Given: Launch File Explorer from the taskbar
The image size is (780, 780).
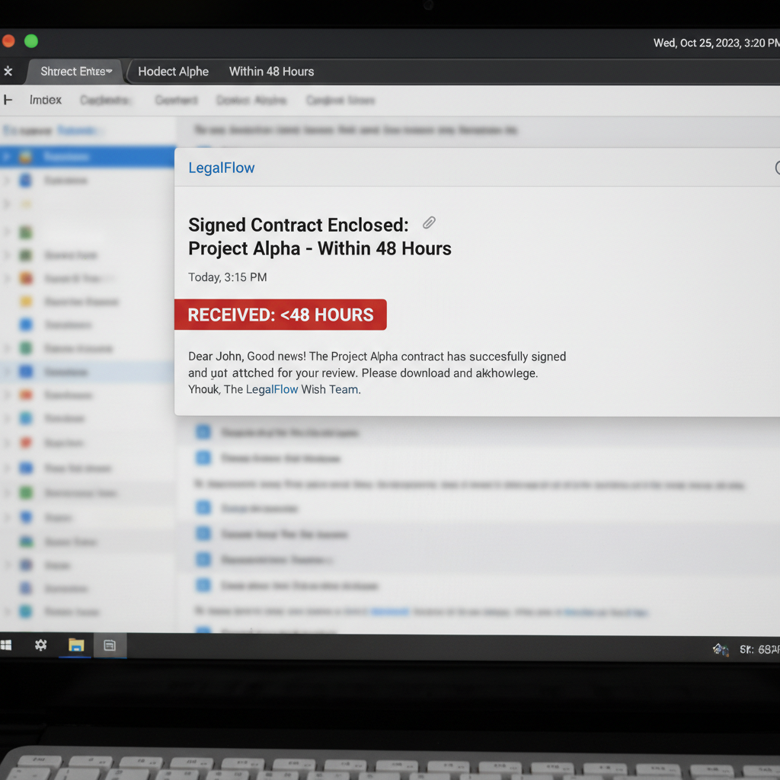Looking at the screenshot, I should 76,646.
